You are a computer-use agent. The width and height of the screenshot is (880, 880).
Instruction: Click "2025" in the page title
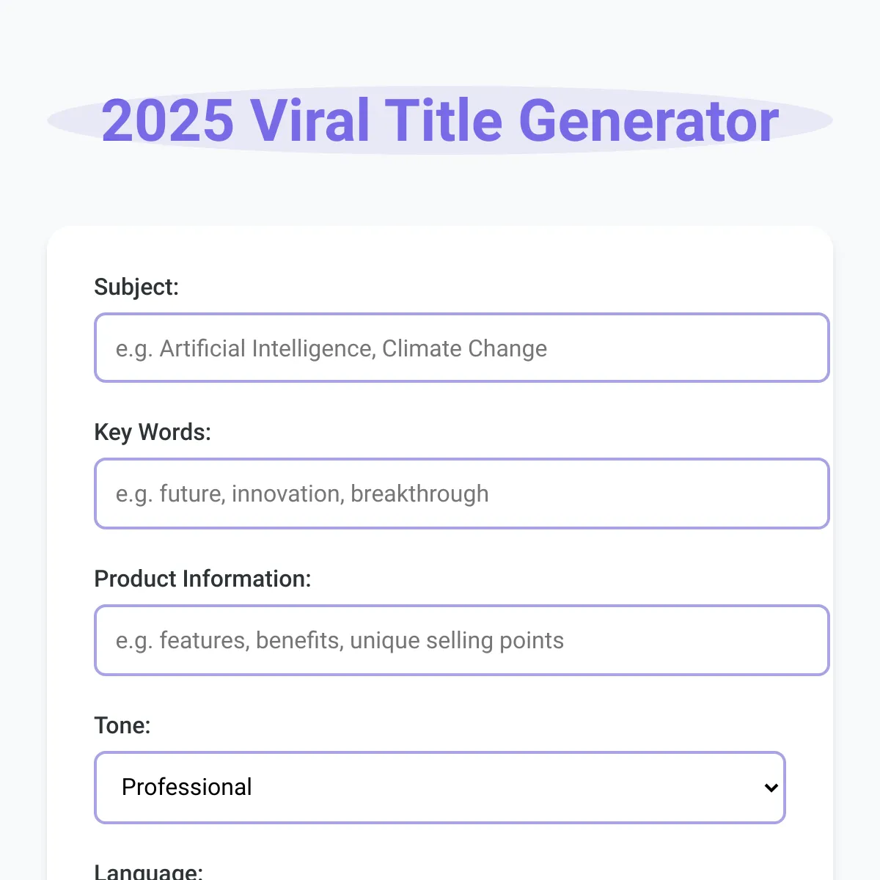tap(168, 120)
